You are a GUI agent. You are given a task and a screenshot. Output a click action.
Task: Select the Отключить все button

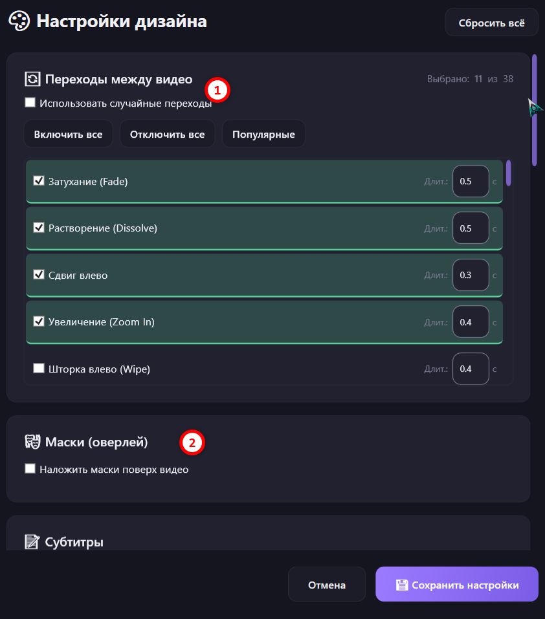click(167, 135)
